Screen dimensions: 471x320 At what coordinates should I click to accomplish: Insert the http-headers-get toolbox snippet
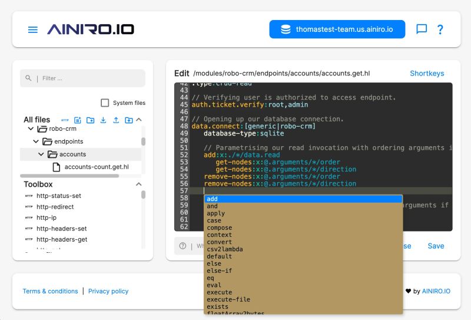click(x=62, y=239)
